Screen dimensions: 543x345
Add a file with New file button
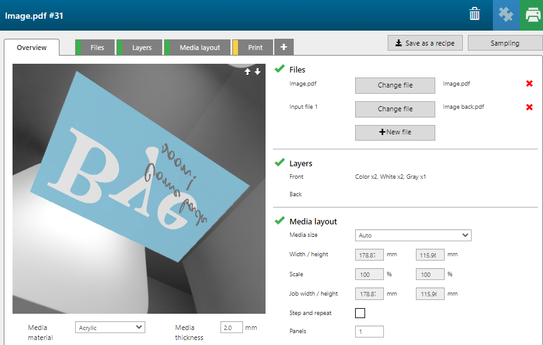395,132
